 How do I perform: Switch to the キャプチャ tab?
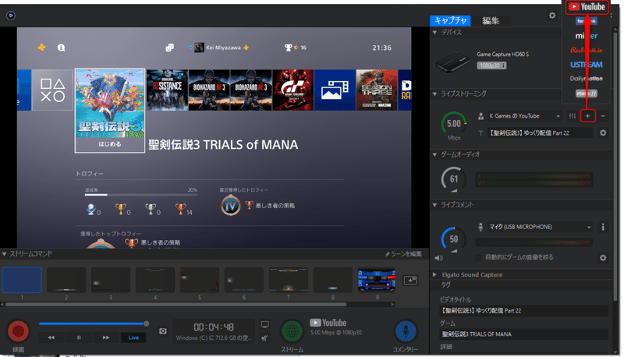tap(451, 20)
